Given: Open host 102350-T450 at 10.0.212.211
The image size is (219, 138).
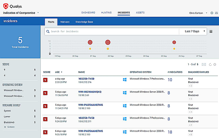Looking at the screenshot, I should click(x=86, y=118).
